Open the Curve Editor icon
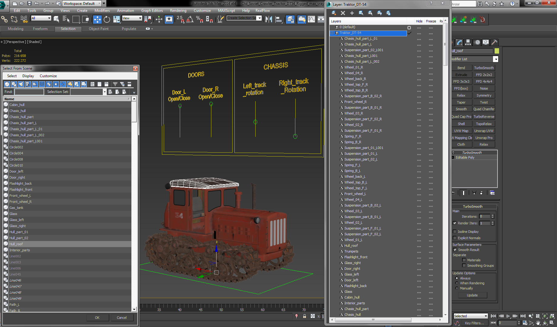Screen dimensions: 557x327 point(311,19)
